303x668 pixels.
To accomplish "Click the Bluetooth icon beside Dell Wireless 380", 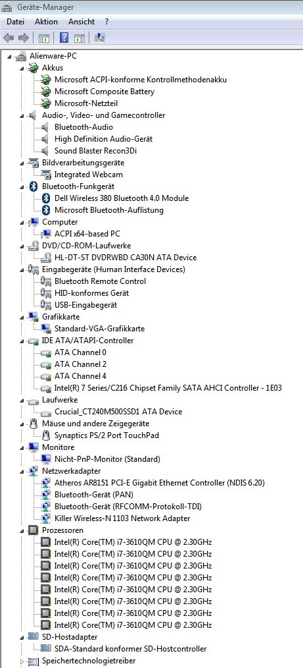I will pyautogui.click(x=47, y=198).
